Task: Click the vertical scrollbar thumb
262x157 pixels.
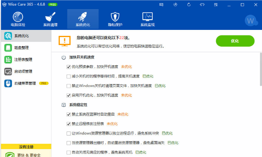Action: pyautogui.click(x=261, y=69)
